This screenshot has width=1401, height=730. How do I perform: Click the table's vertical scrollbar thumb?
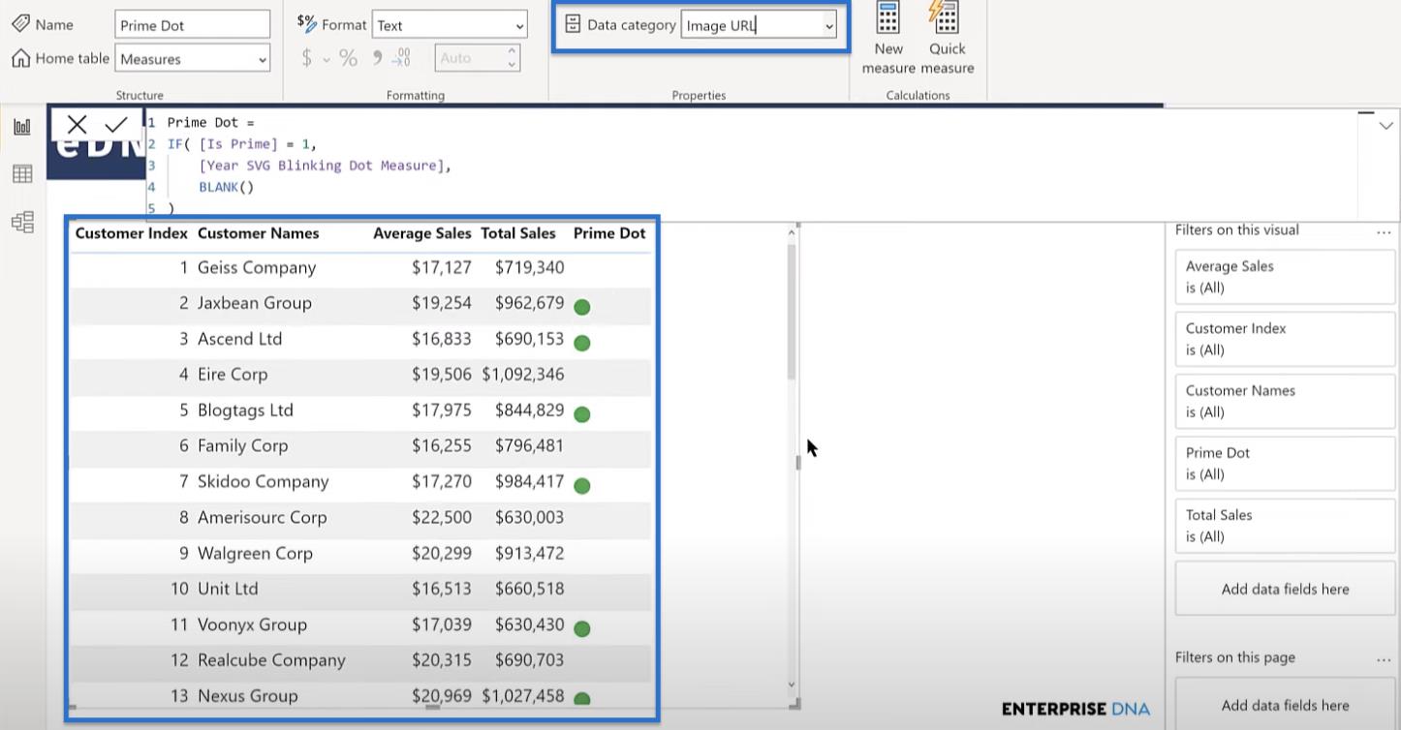pos(792,310)
